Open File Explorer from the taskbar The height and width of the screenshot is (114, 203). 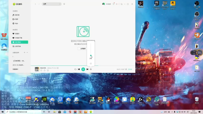point(54,112)
